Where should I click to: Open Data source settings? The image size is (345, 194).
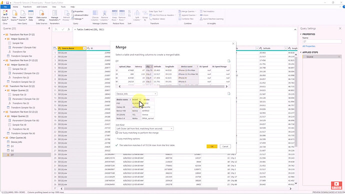41,15
